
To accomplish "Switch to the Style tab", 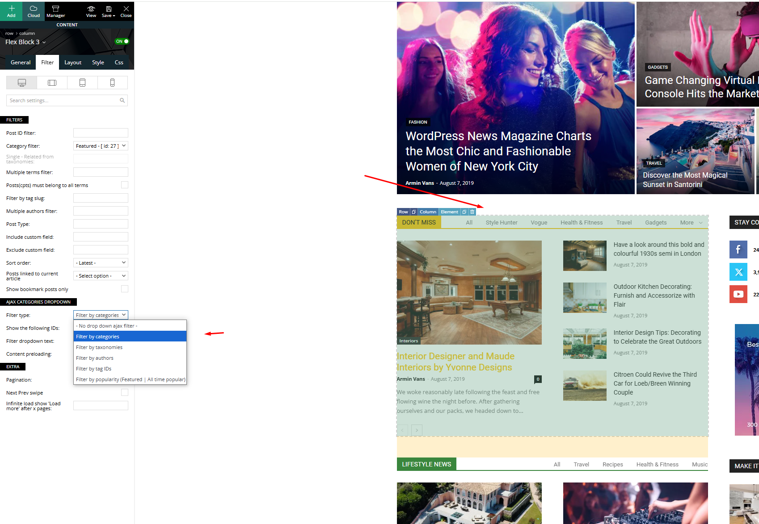I will click(x=98, y=62).
